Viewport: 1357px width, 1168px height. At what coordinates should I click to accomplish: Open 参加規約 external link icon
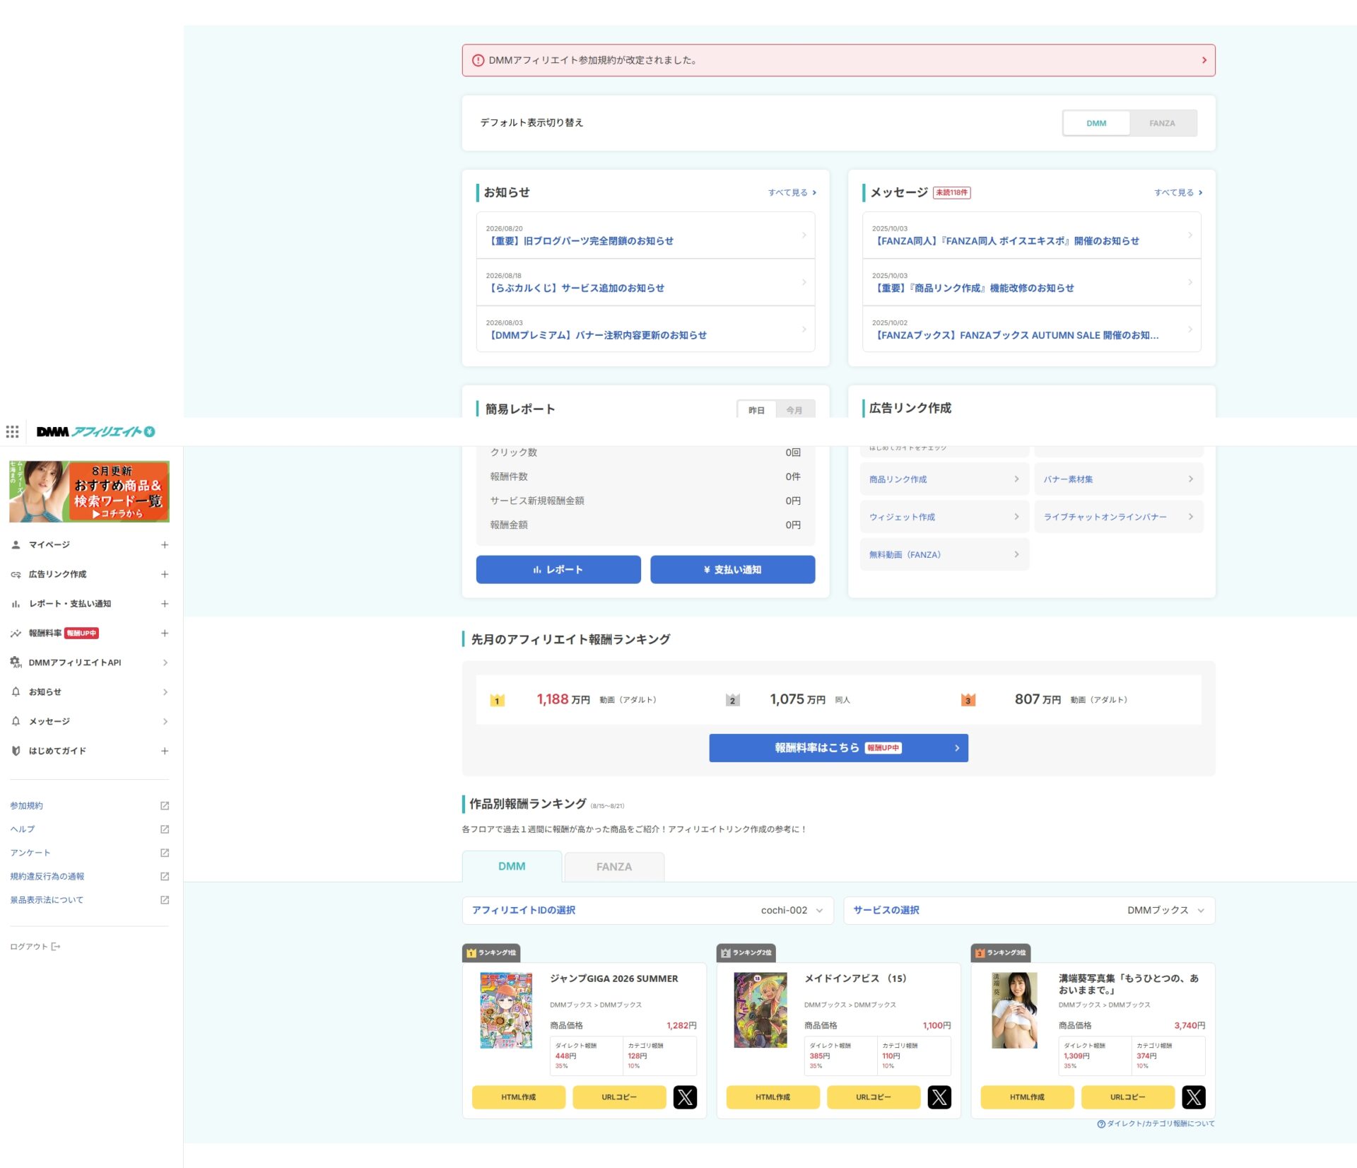[165, 806]
